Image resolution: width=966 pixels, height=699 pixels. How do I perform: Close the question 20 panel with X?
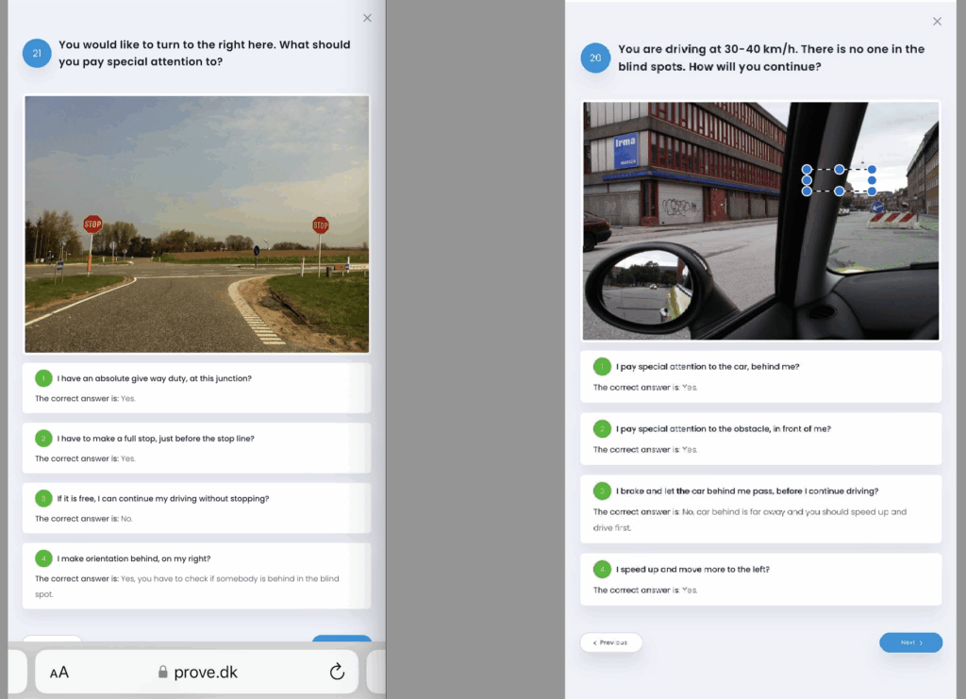(x=937, y=22)
